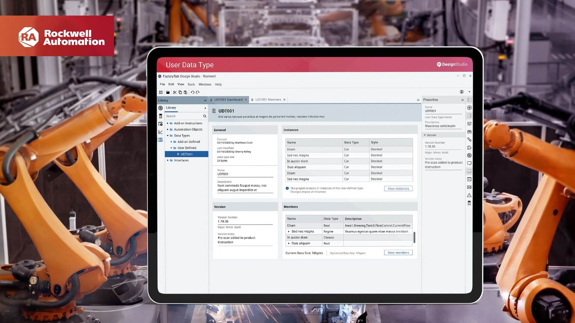Collapse the Version section in Properties
The width and height of the screenshot is (575, 323).
[425, 135]
